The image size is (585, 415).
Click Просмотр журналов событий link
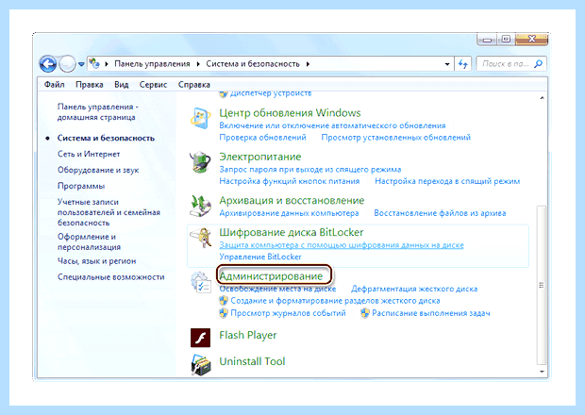coord(288,313)
